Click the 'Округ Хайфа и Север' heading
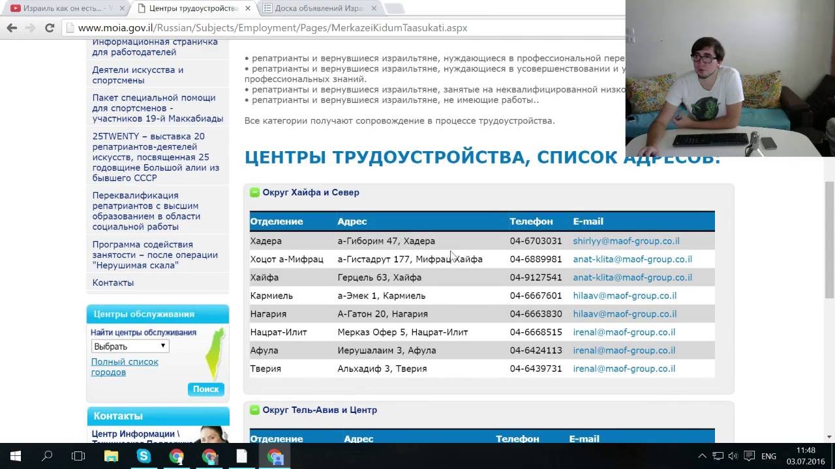The height and width of the screenshot is (469, 835). [x=311, y=192]
